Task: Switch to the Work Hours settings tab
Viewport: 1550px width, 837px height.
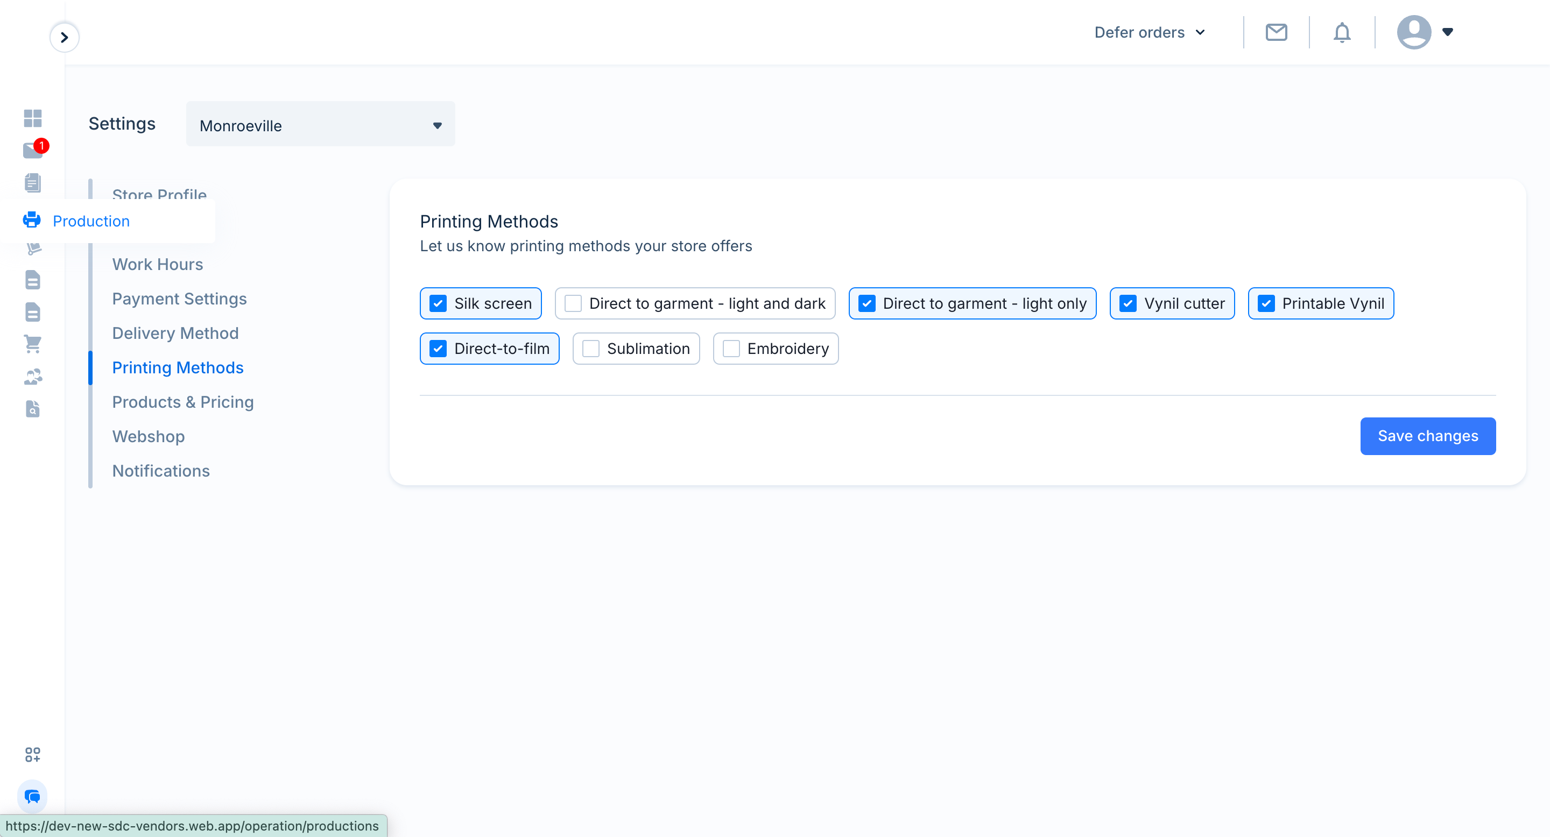Action: click(x=158, y=265)
